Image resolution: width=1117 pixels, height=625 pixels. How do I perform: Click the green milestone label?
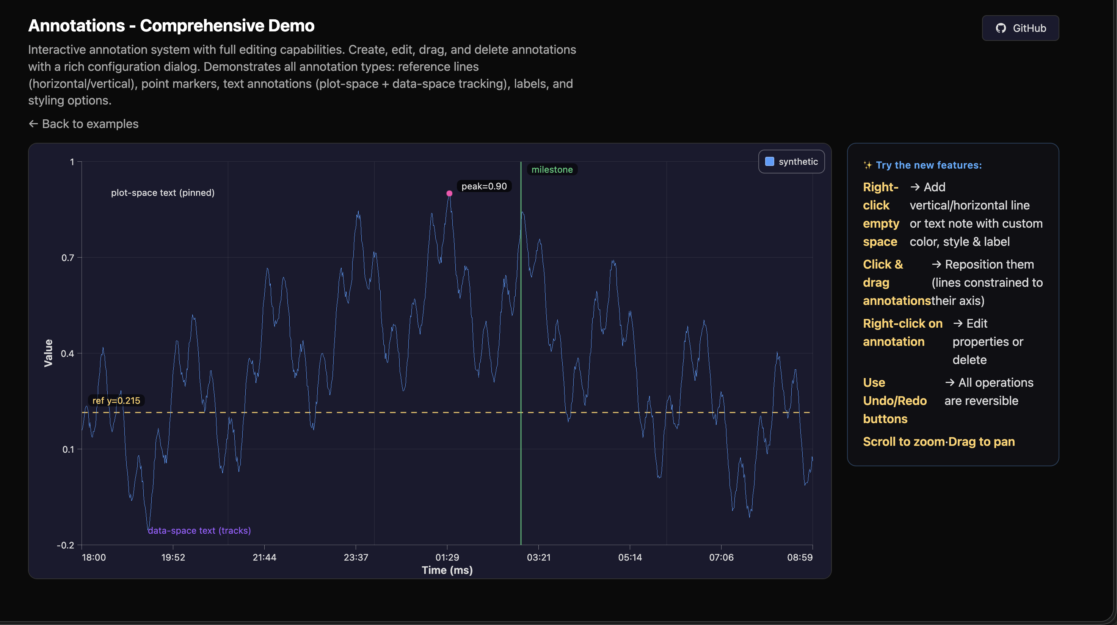pos(552,170)
